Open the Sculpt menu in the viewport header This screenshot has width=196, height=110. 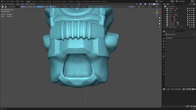coord(22,4)
